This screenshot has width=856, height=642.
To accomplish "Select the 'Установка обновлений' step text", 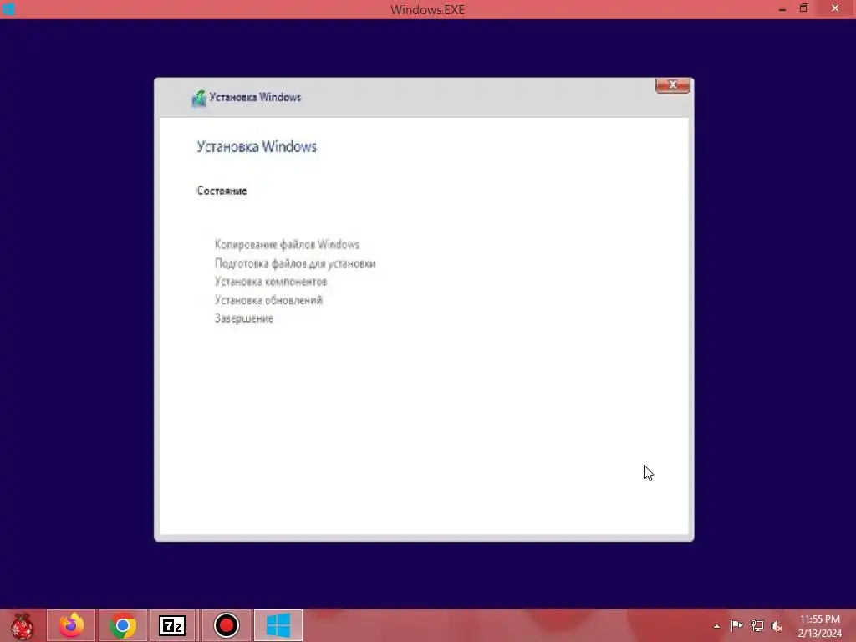I will (268, 300).
